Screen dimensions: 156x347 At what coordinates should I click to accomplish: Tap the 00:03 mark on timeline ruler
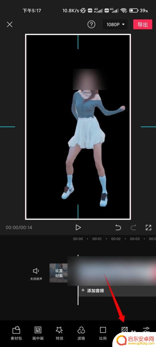click(135, 239)
